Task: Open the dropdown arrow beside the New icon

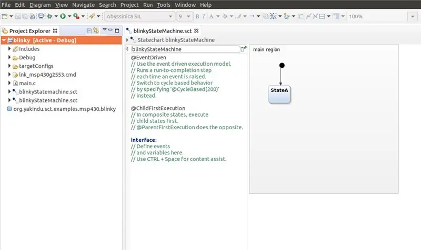Action: pos(11,16)
